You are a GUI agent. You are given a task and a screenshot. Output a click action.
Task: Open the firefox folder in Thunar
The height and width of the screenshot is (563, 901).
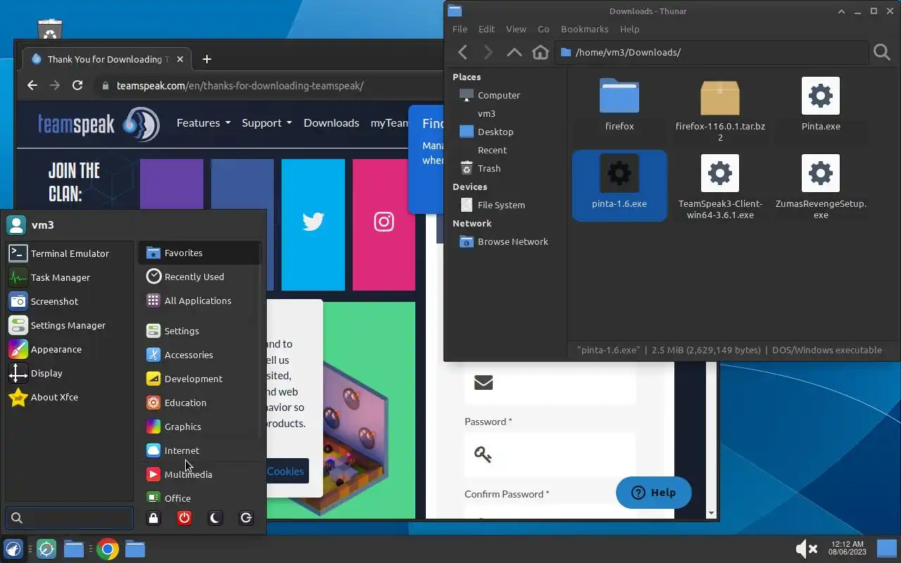click(x=619, y=106)
